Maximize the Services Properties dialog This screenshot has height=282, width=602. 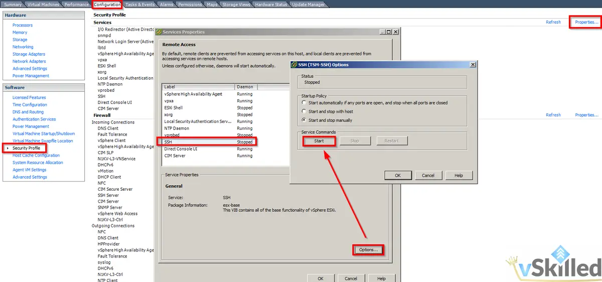[389, 32]
